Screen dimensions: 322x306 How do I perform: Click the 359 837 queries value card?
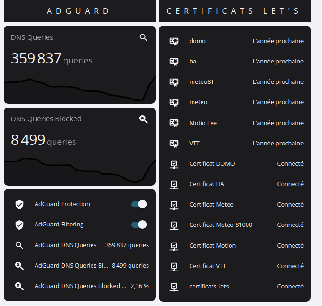click(x=80, y=64)
